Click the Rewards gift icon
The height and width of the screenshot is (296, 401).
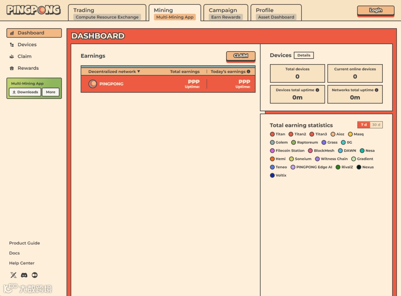point(12,68)
